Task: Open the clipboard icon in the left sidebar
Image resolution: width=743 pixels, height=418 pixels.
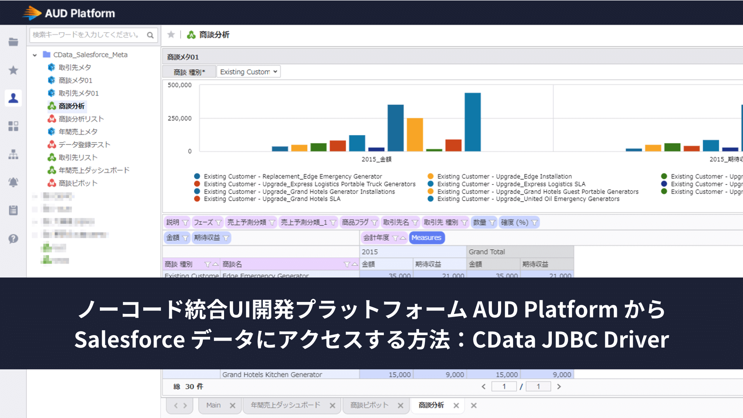Action: [13, 210]
